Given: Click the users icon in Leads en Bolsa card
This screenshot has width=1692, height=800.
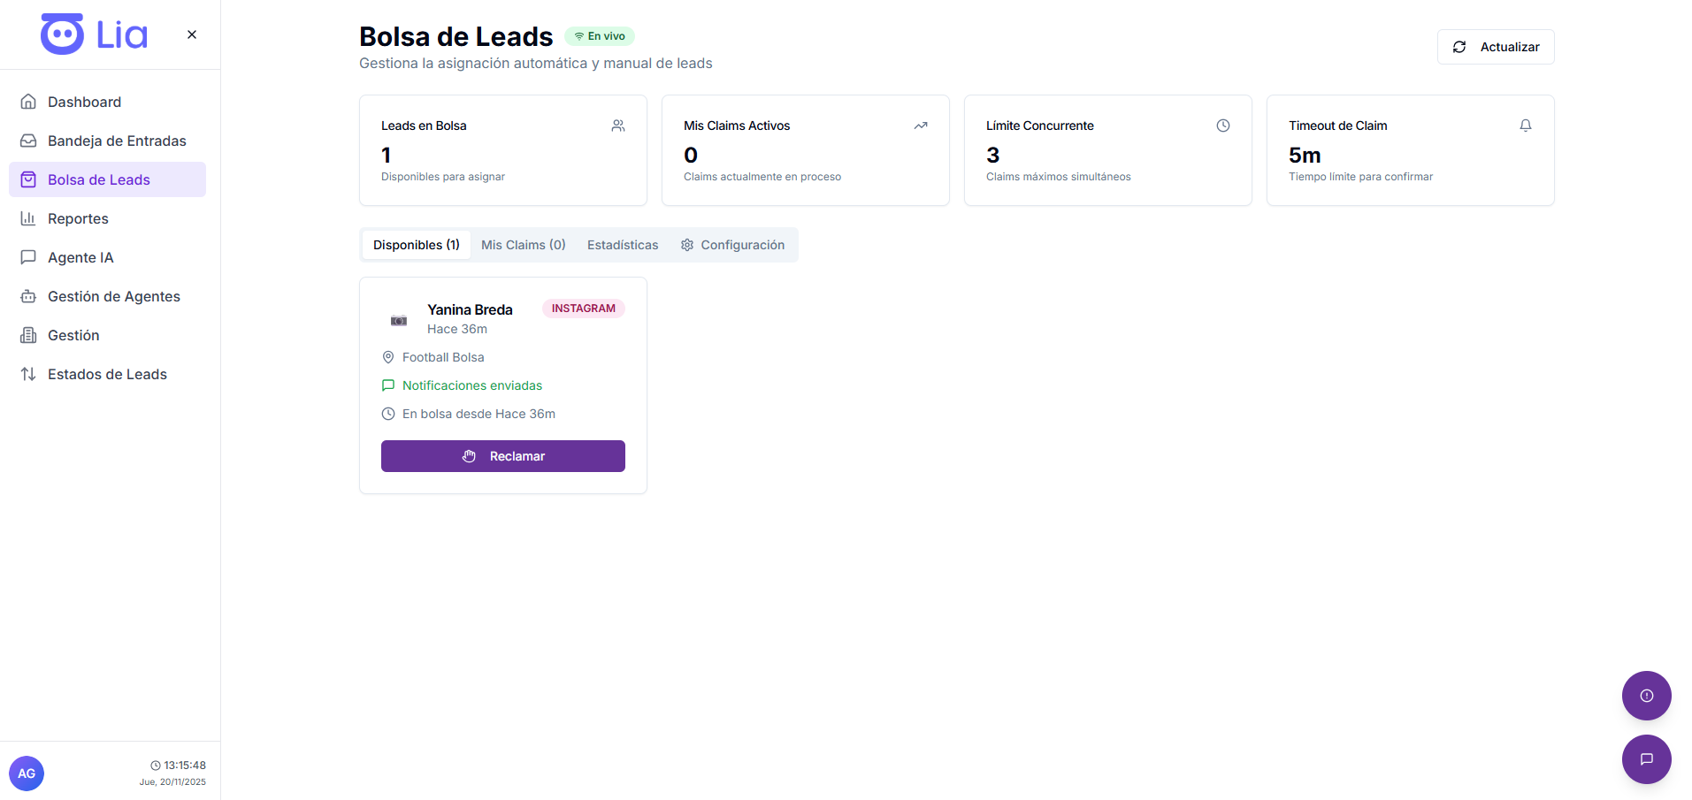Looking at the screenshot, I should pos(617,126).
